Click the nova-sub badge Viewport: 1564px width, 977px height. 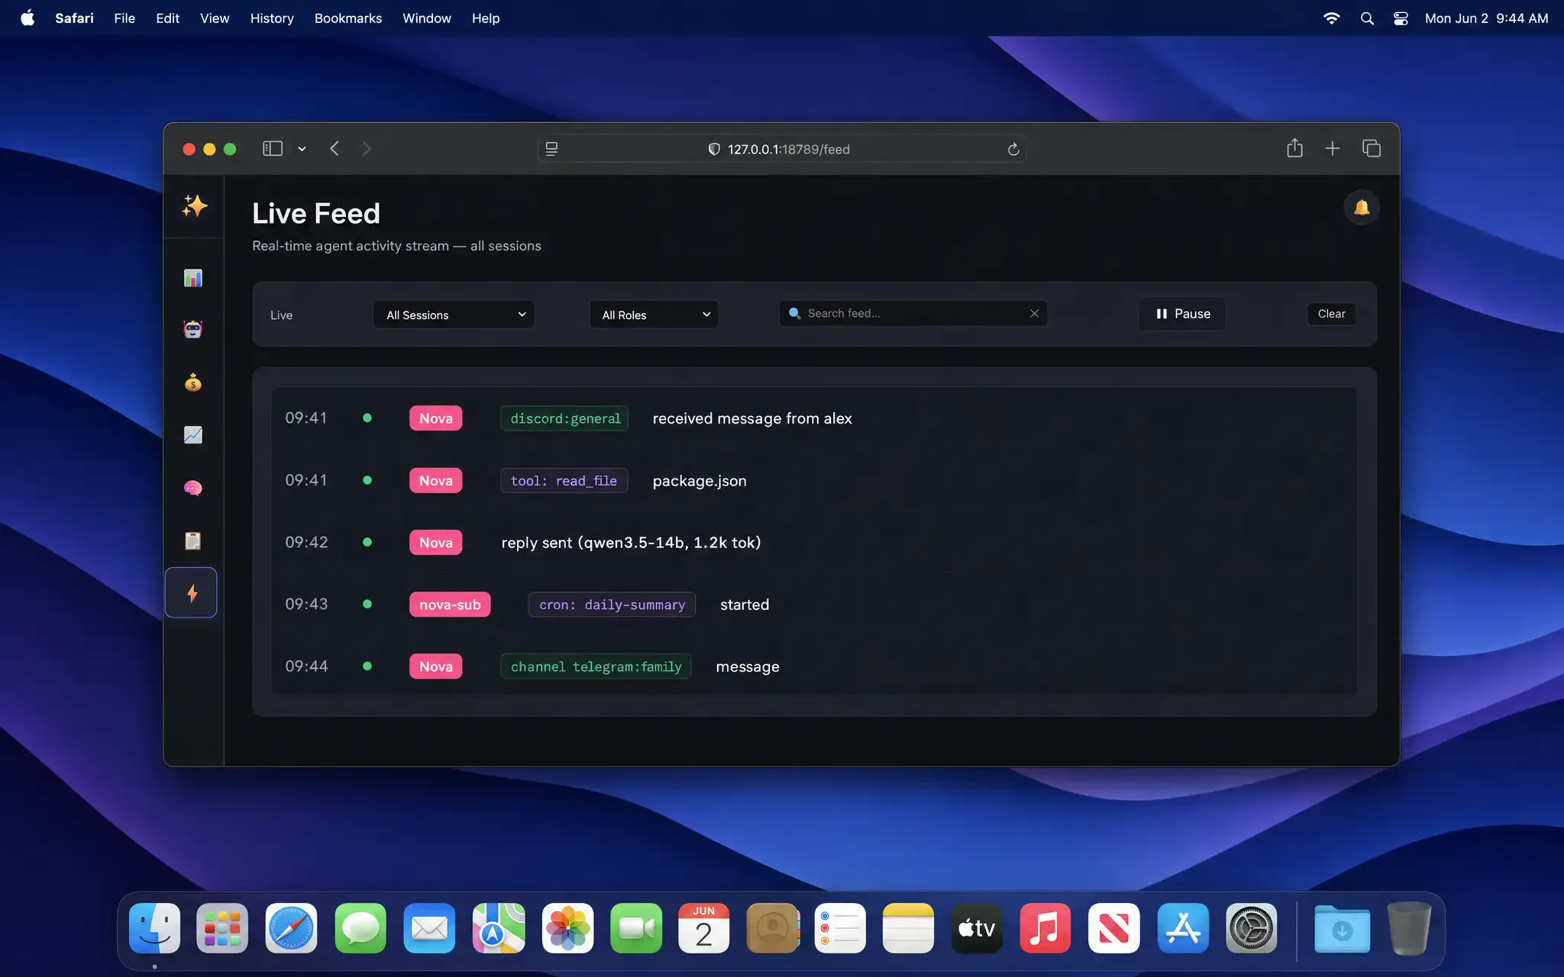[x=450, y=605]
